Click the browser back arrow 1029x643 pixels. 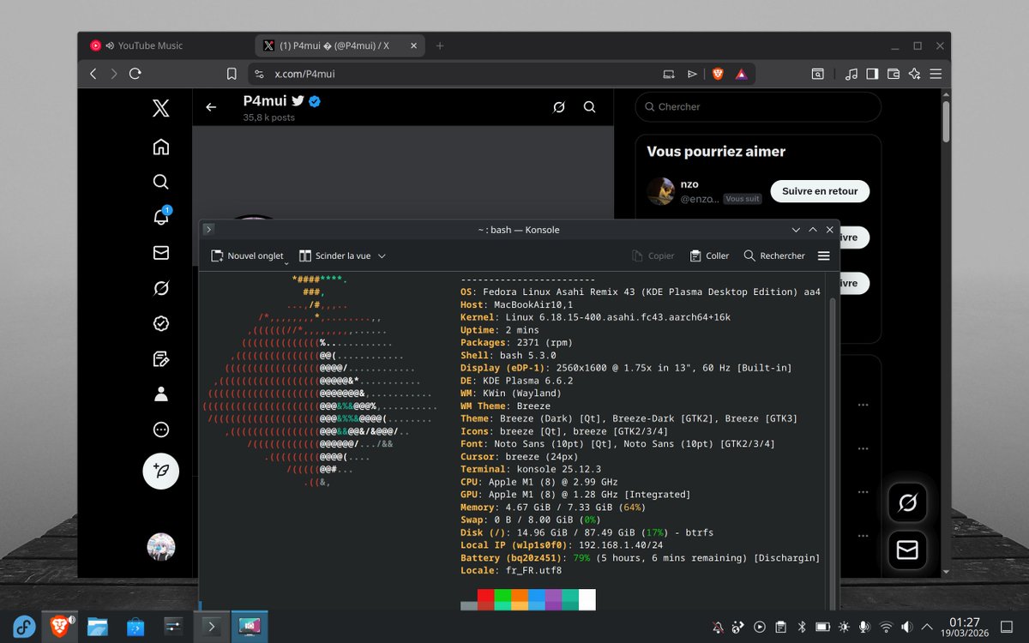[93, 74]
